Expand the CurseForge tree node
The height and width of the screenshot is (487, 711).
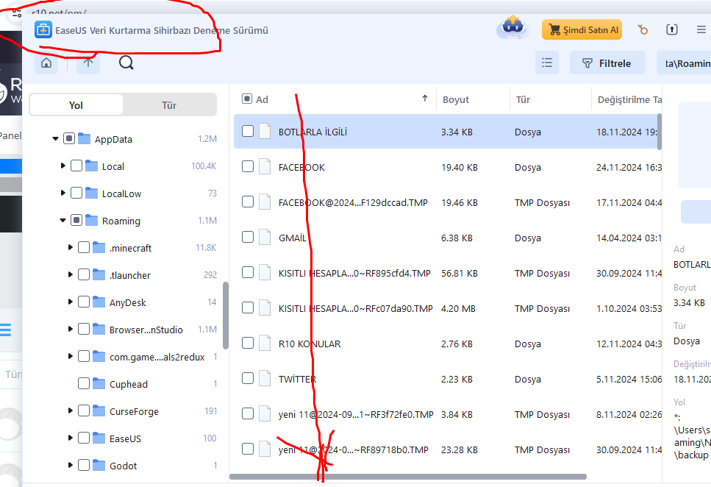point(71,410)
